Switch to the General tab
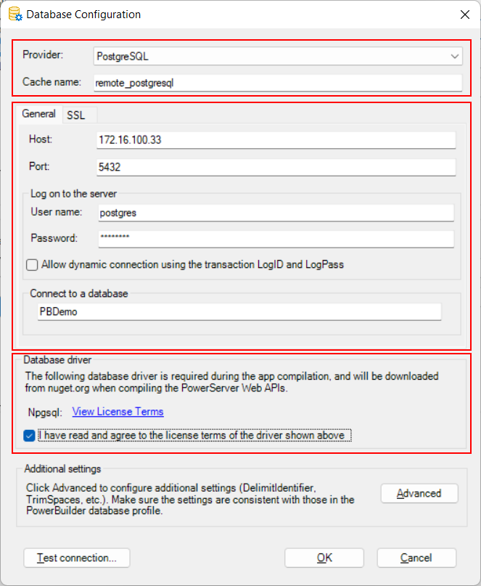This screenshot has width=481, height=586. [38, 114]
